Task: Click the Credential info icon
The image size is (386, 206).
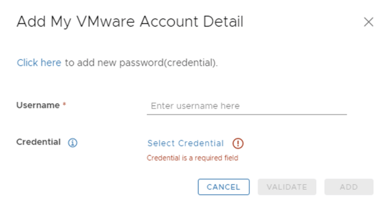Action: tap(73, 143)
